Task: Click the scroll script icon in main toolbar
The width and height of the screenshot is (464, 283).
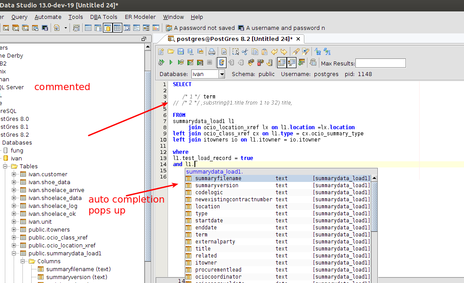Action: click(x=76, y=28)
